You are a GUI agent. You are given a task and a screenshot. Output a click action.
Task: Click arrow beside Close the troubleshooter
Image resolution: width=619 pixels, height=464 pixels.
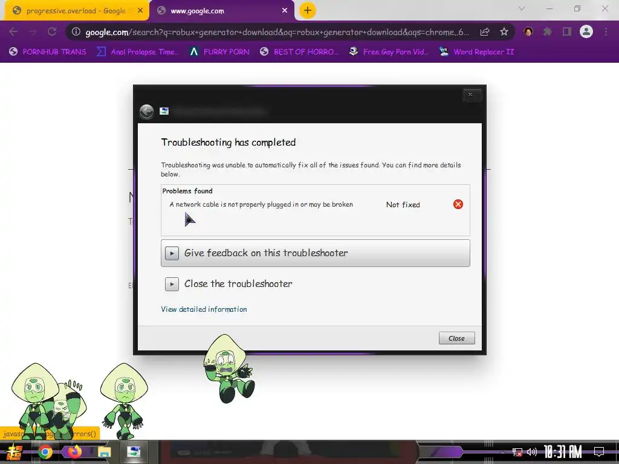(172, 284)
